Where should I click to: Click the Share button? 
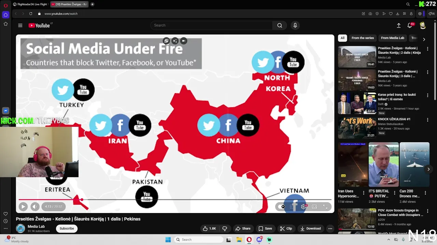point(243,228)
